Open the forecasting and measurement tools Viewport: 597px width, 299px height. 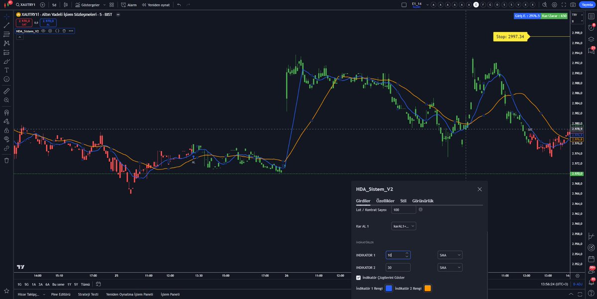(x=6, y=52)
